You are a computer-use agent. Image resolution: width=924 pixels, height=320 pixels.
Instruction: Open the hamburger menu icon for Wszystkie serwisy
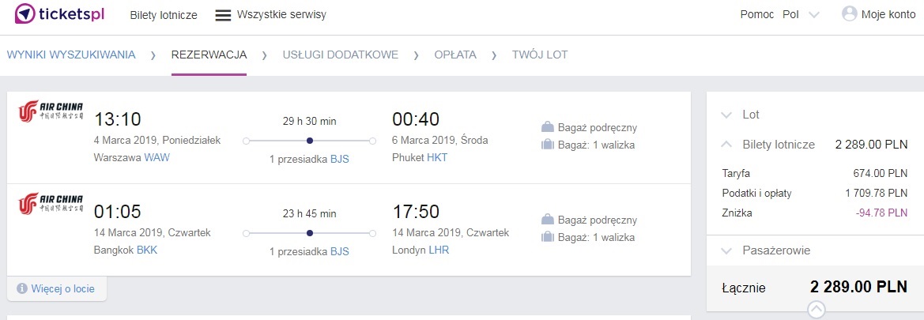click(223, 15)
